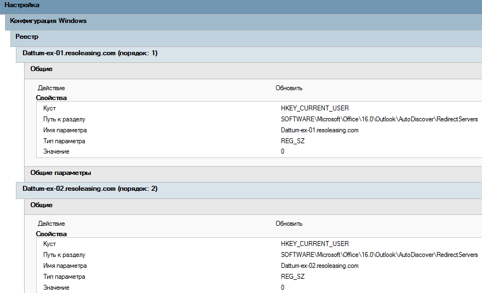The image size is (482, 293).
Task: Select Тип параметра label in Dattum-ex-01 properties
Action: [64, 141]
